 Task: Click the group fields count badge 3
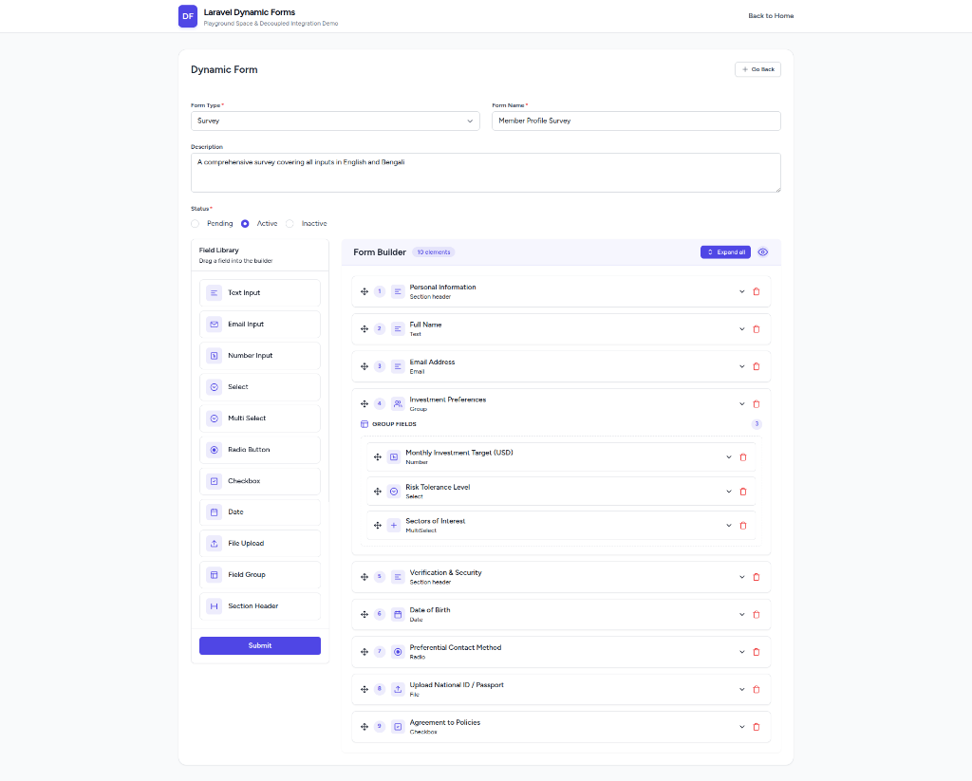coord(757,424)
